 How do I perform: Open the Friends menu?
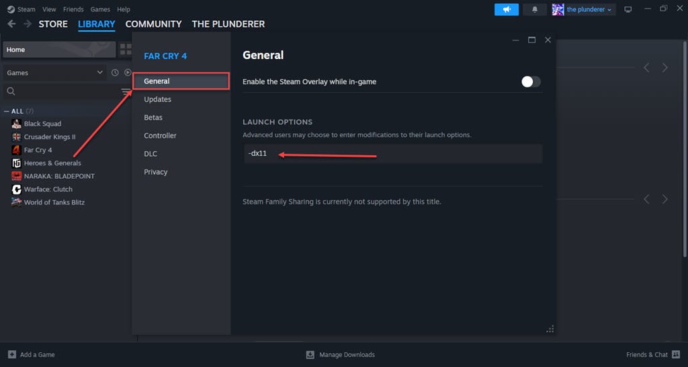tap(73, 9)
